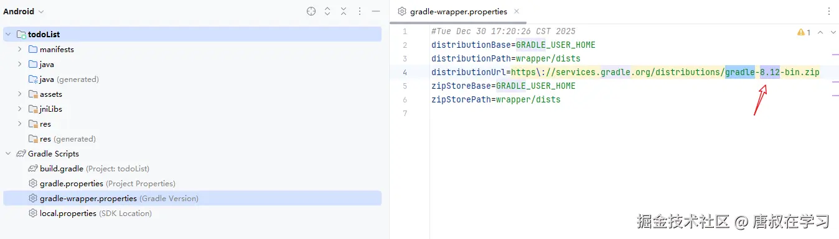Click the Collapse All icon in project panel

pyautogui.click(x=344, y=11)
